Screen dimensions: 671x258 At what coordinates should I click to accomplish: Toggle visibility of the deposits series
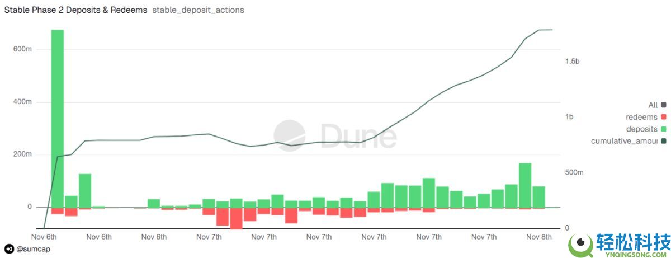pyautogui.click(x=641, y=129)
